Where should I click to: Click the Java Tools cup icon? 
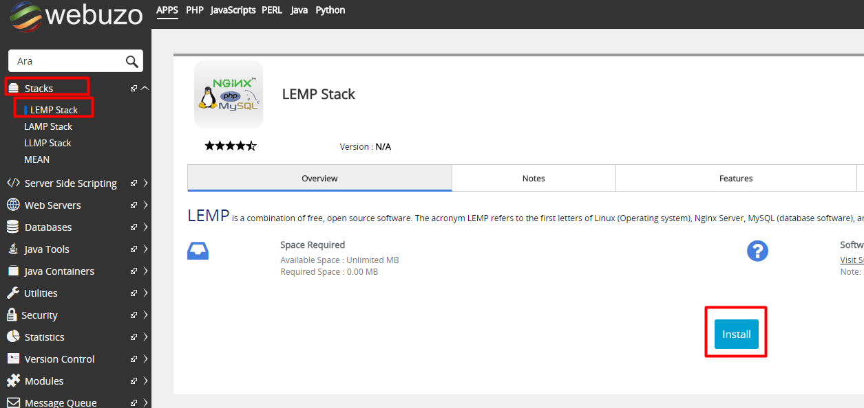(x=13, y=249)
